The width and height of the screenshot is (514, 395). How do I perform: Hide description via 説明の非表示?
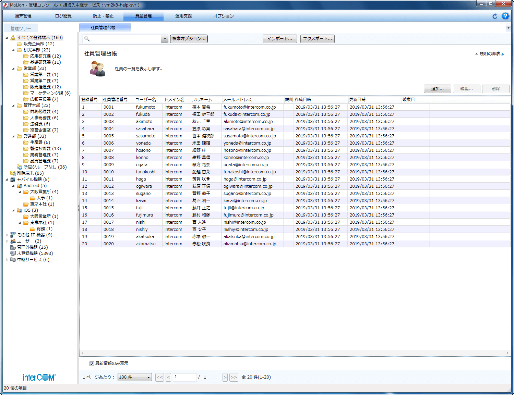click(x=490, y=54)
